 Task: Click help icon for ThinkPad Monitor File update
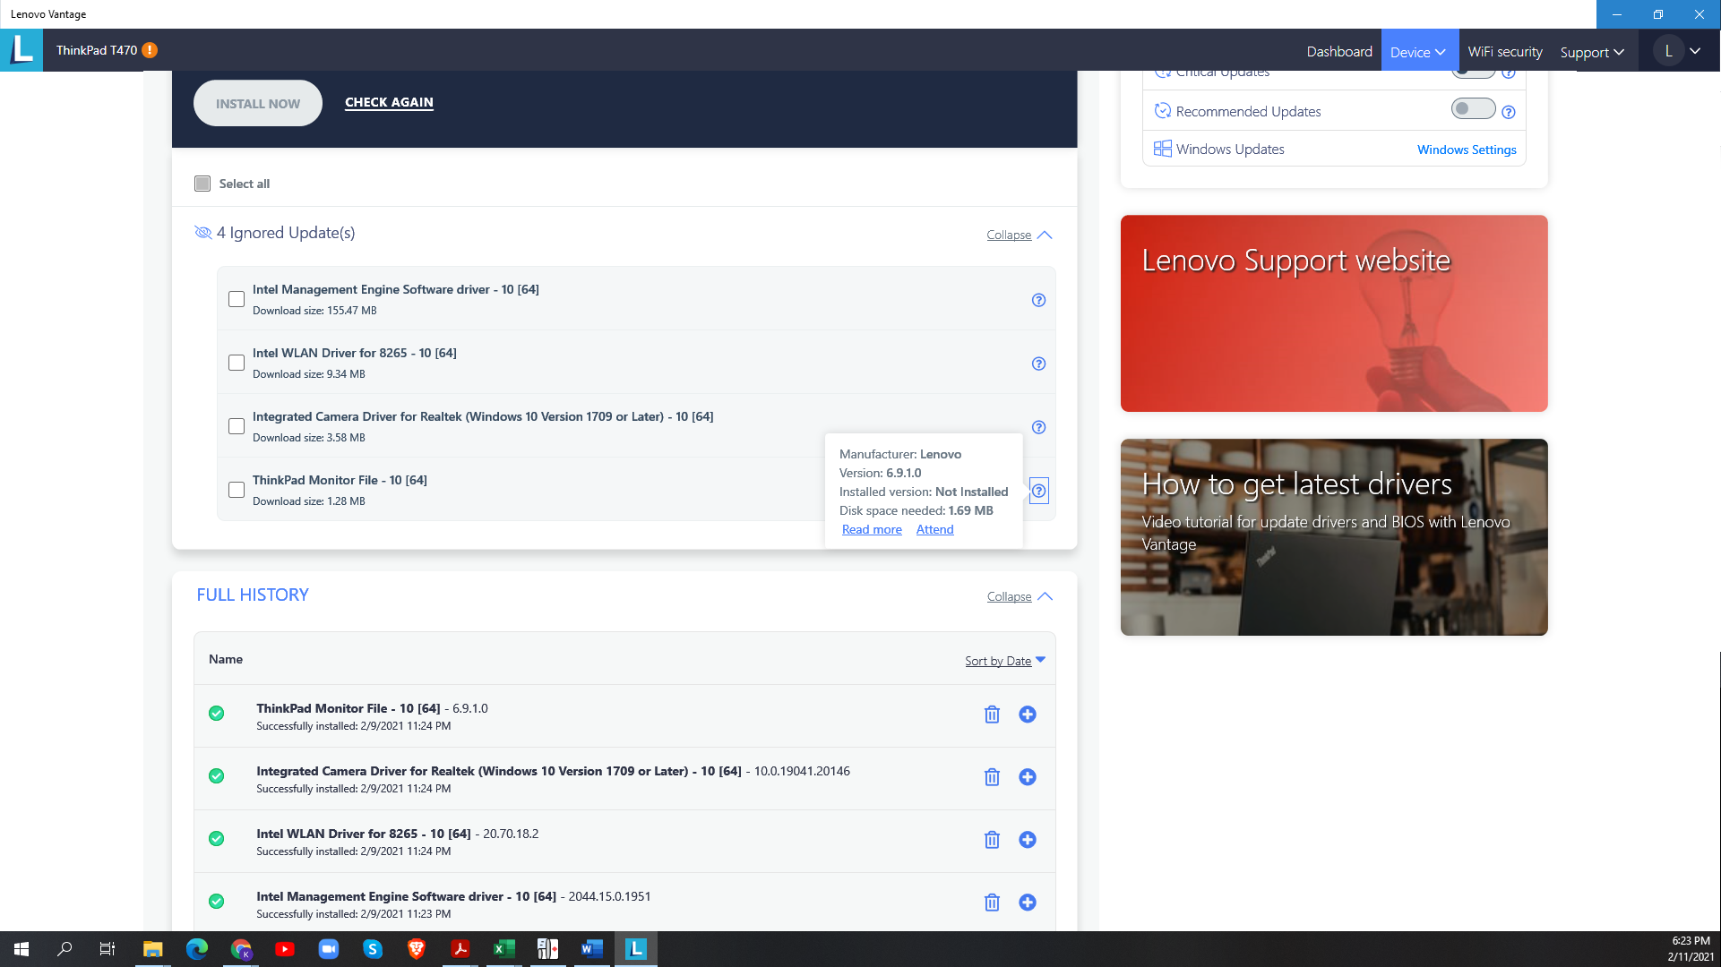click(1038, 491)
